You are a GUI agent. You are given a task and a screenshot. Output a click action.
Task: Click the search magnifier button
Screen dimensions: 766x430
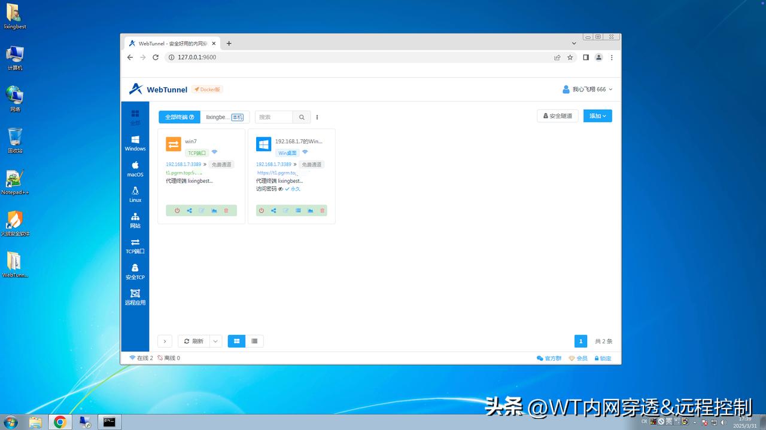(x=302, y=117)
